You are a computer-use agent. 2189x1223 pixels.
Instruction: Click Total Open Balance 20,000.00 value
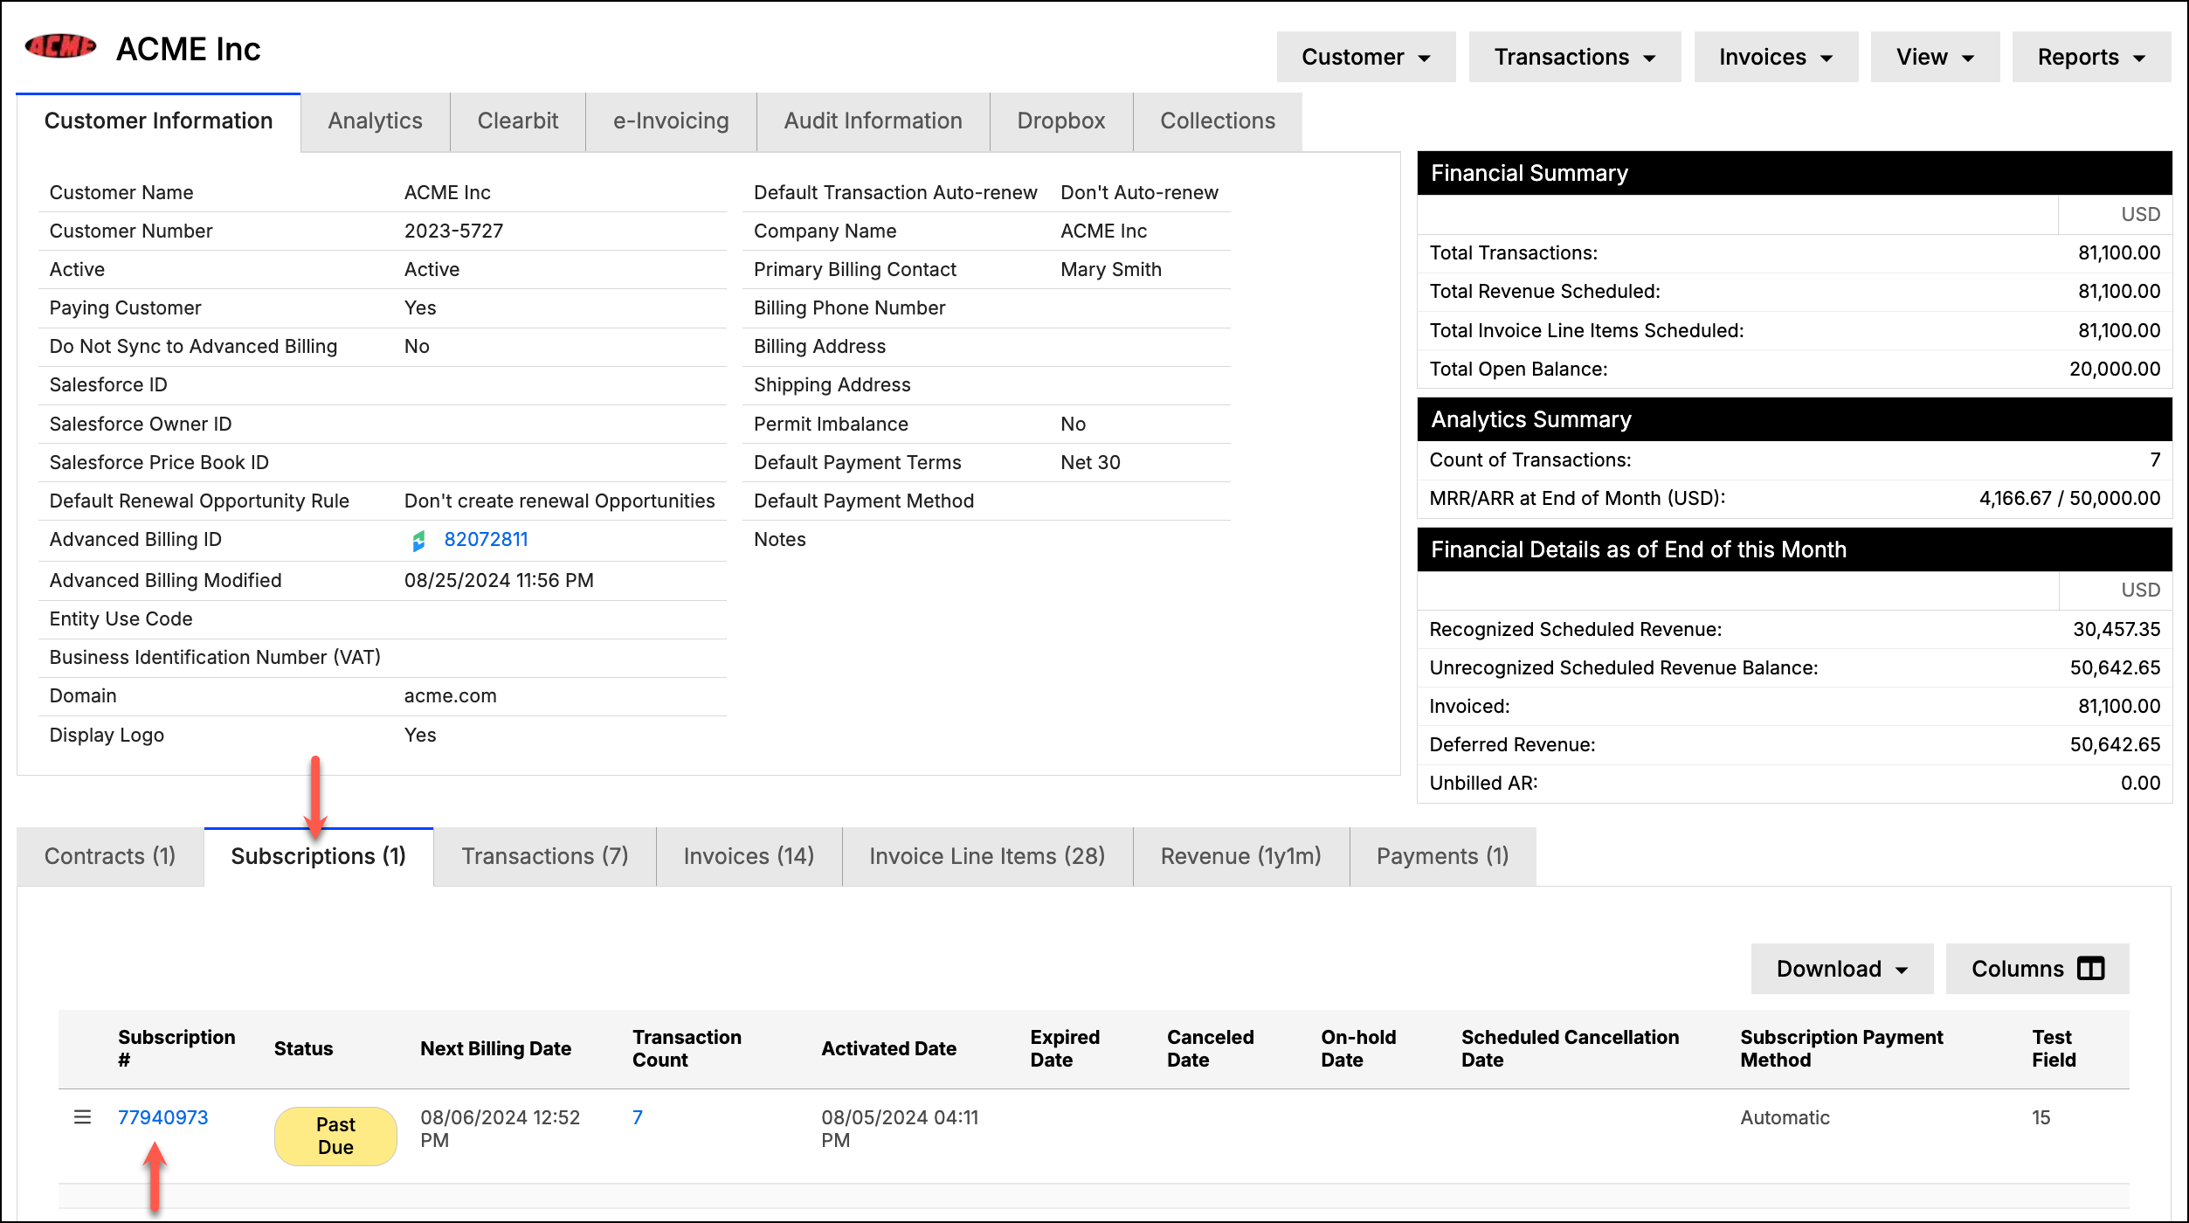pyautogui.click(x=2115, y=370)
